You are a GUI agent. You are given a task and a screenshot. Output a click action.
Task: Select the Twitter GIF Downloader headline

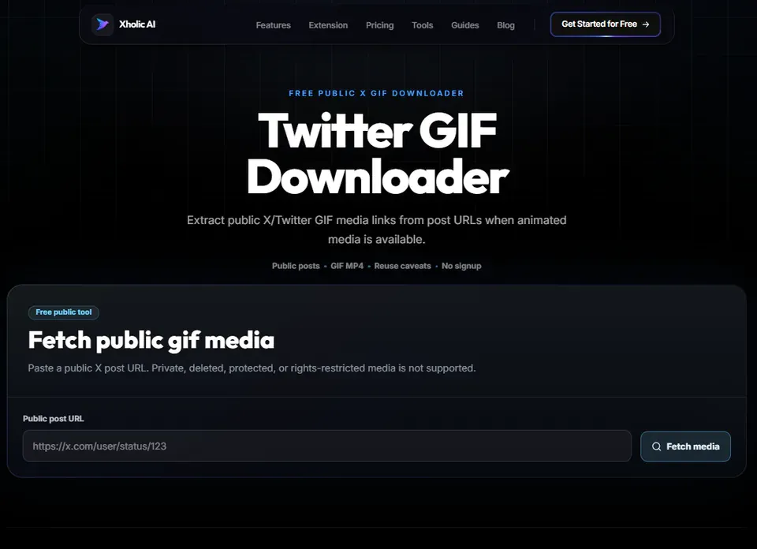pyautogui.click(x=377, y=154)
